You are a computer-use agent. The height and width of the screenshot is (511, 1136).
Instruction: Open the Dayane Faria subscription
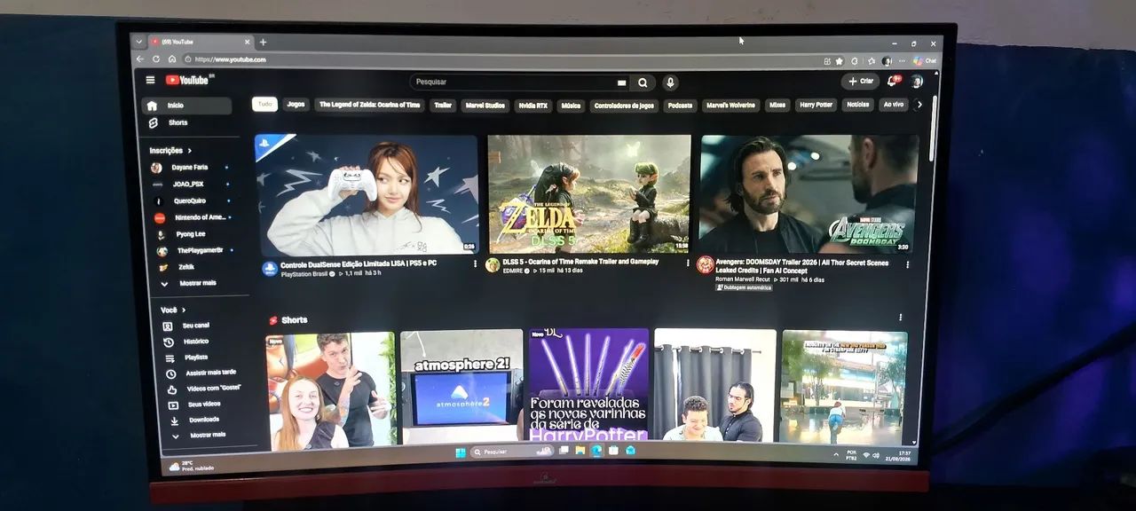(x=189, y=168)
